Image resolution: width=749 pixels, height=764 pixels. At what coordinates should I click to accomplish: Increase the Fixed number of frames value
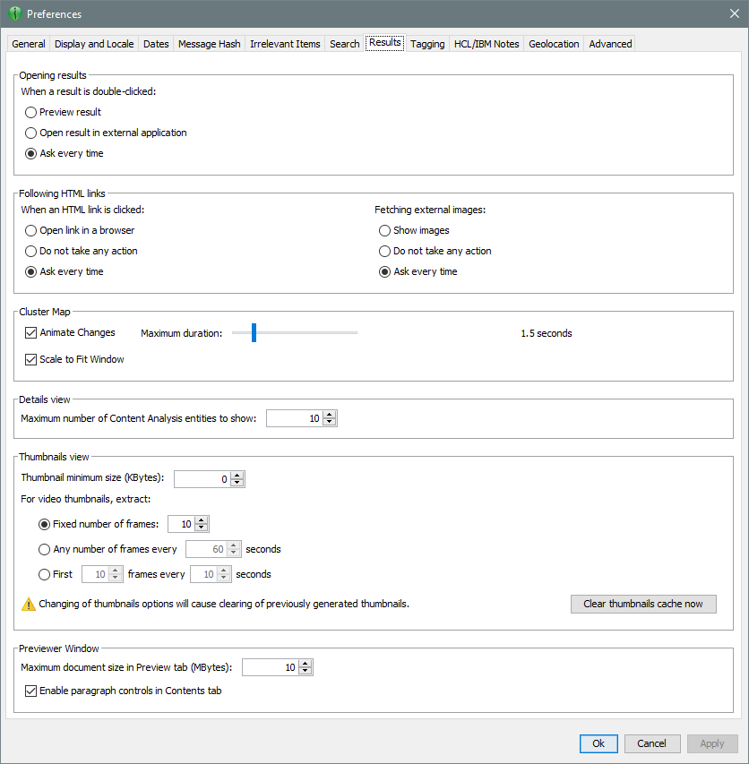pos(202,520)
